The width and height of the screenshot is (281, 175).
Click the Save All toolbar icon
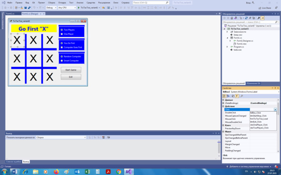29,8
